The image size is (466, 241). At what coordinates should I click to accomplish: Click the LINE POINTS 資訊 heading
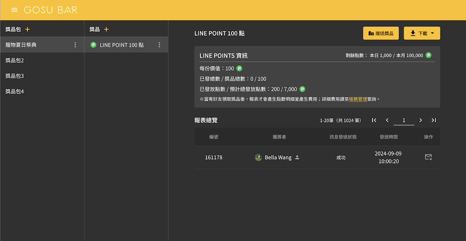[x=224, y=56]
